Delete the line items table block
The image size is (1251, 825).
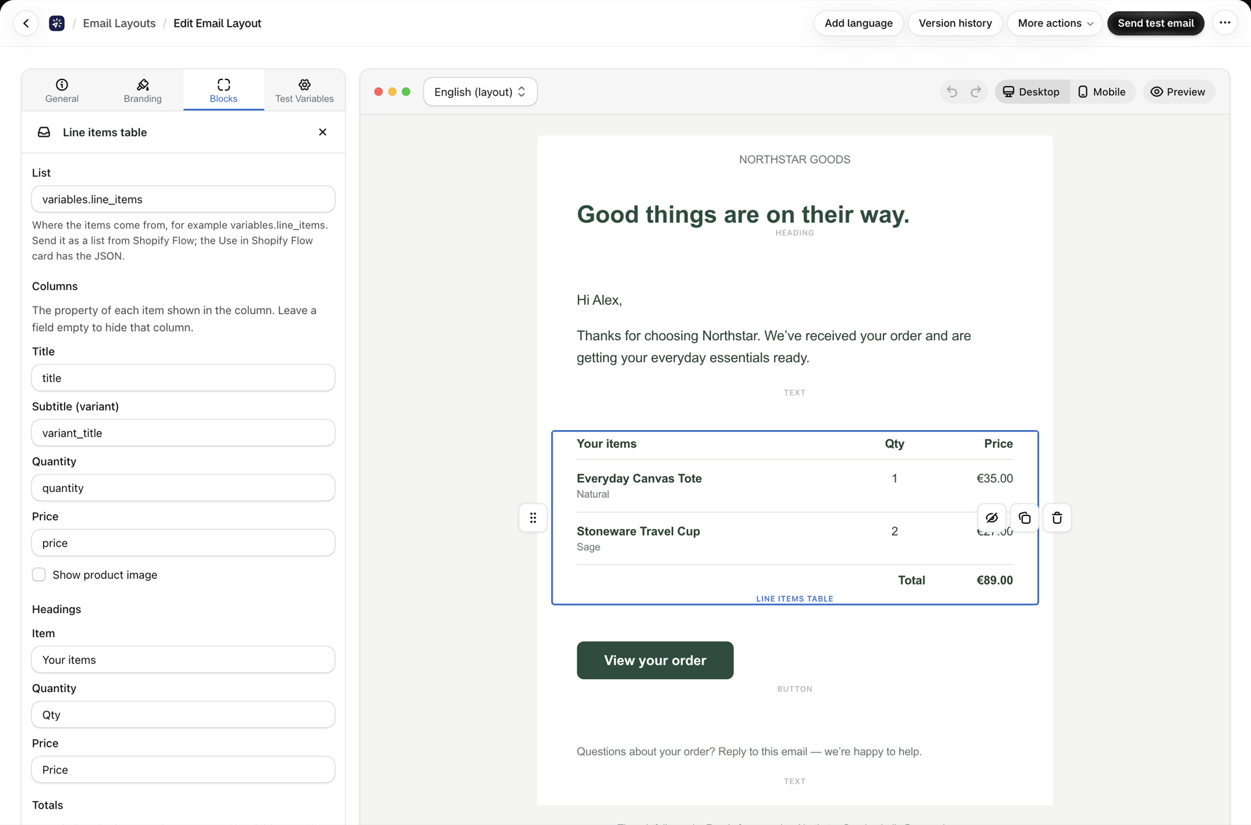point(1057,518)
